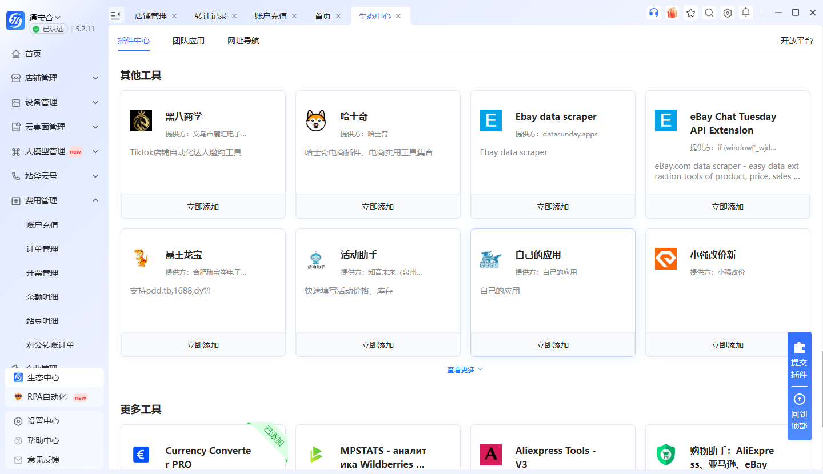Expand 设备管理 in the sidebar
This screenshot has height=474, width=823.
[95, 102]
